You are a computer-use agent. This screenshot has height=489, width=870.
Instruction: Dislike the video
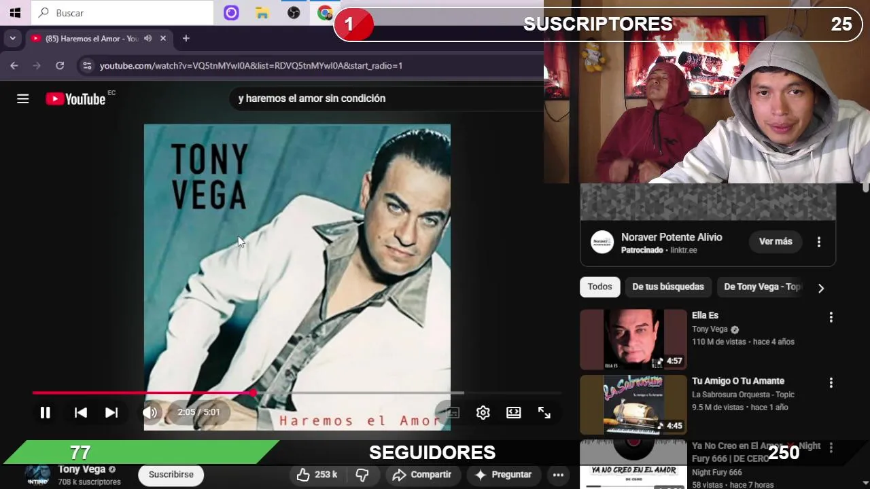362,475
